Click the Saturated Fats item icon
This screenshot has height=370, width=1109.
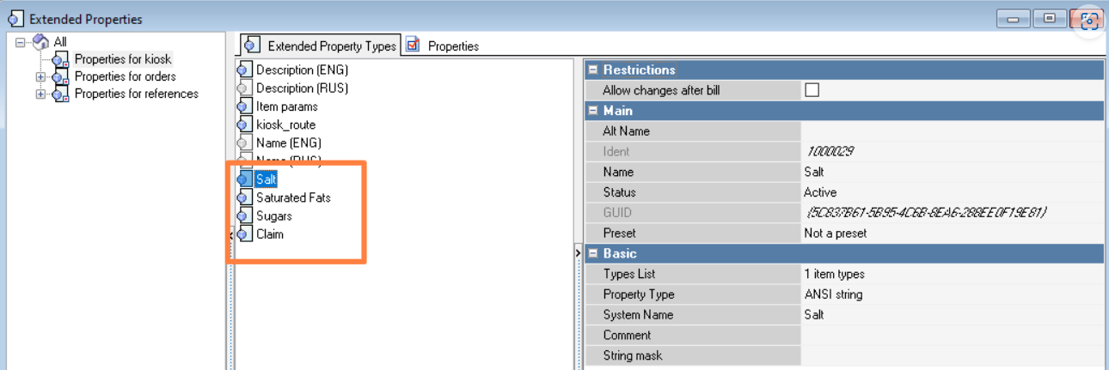tap(243, 197)
